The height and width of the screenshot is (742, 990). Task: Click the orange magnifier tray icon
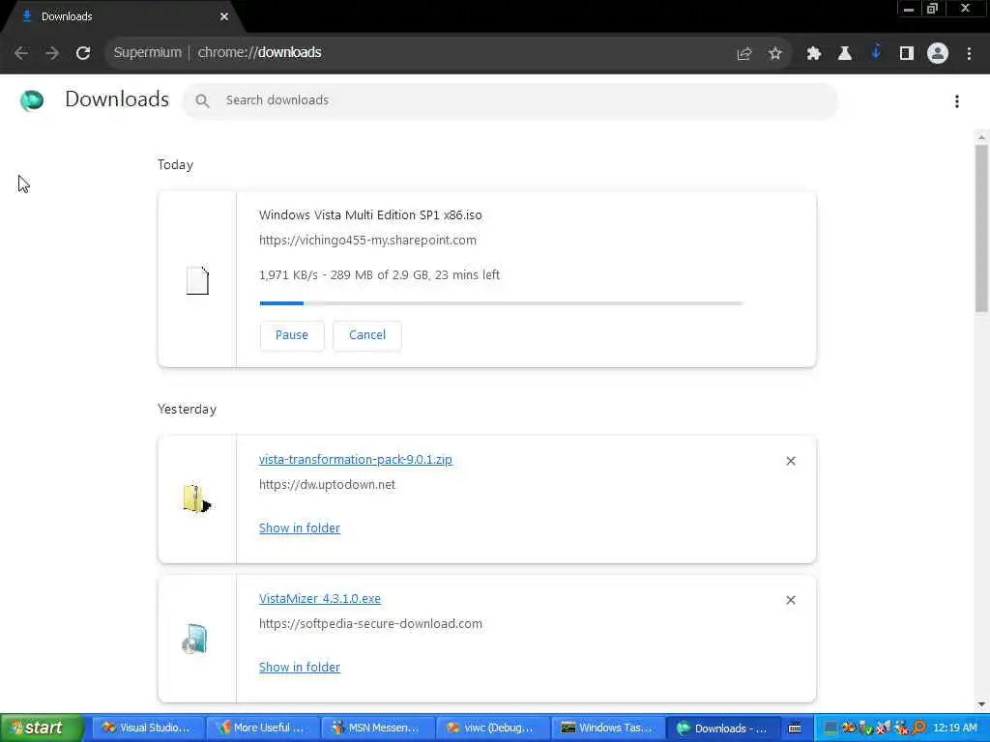(x=920, y=728)
